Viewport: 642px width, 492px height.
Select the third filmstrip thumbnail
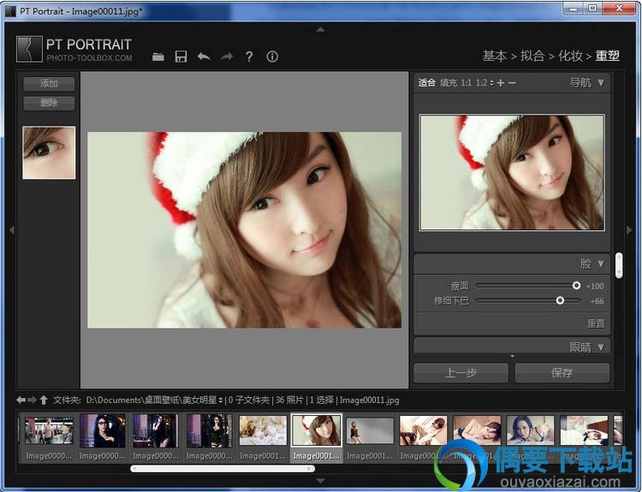pyautogui.click(x=156, y=430)
